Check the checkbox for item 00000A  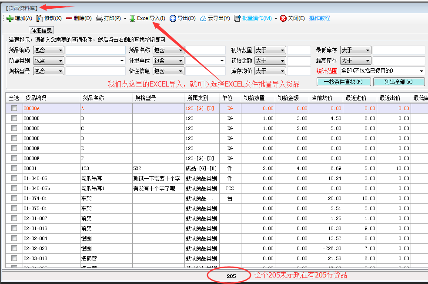(x=14, y=108)
